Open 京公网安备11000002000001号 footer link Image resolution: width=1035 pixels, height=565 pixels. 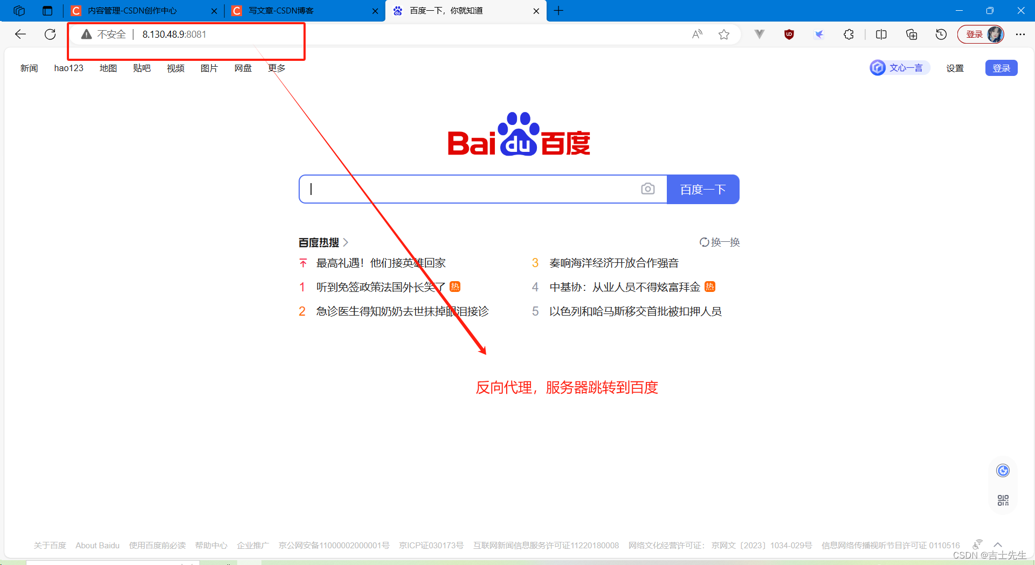coord(334,546)
